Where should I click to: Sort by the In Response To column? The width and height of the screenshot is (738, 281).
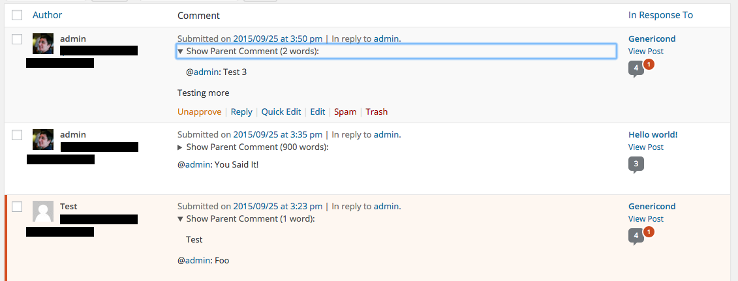click(660, 15)
